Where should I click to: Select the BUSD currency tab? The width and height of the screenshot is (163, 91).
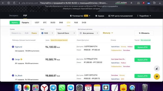tap(53, 22)
